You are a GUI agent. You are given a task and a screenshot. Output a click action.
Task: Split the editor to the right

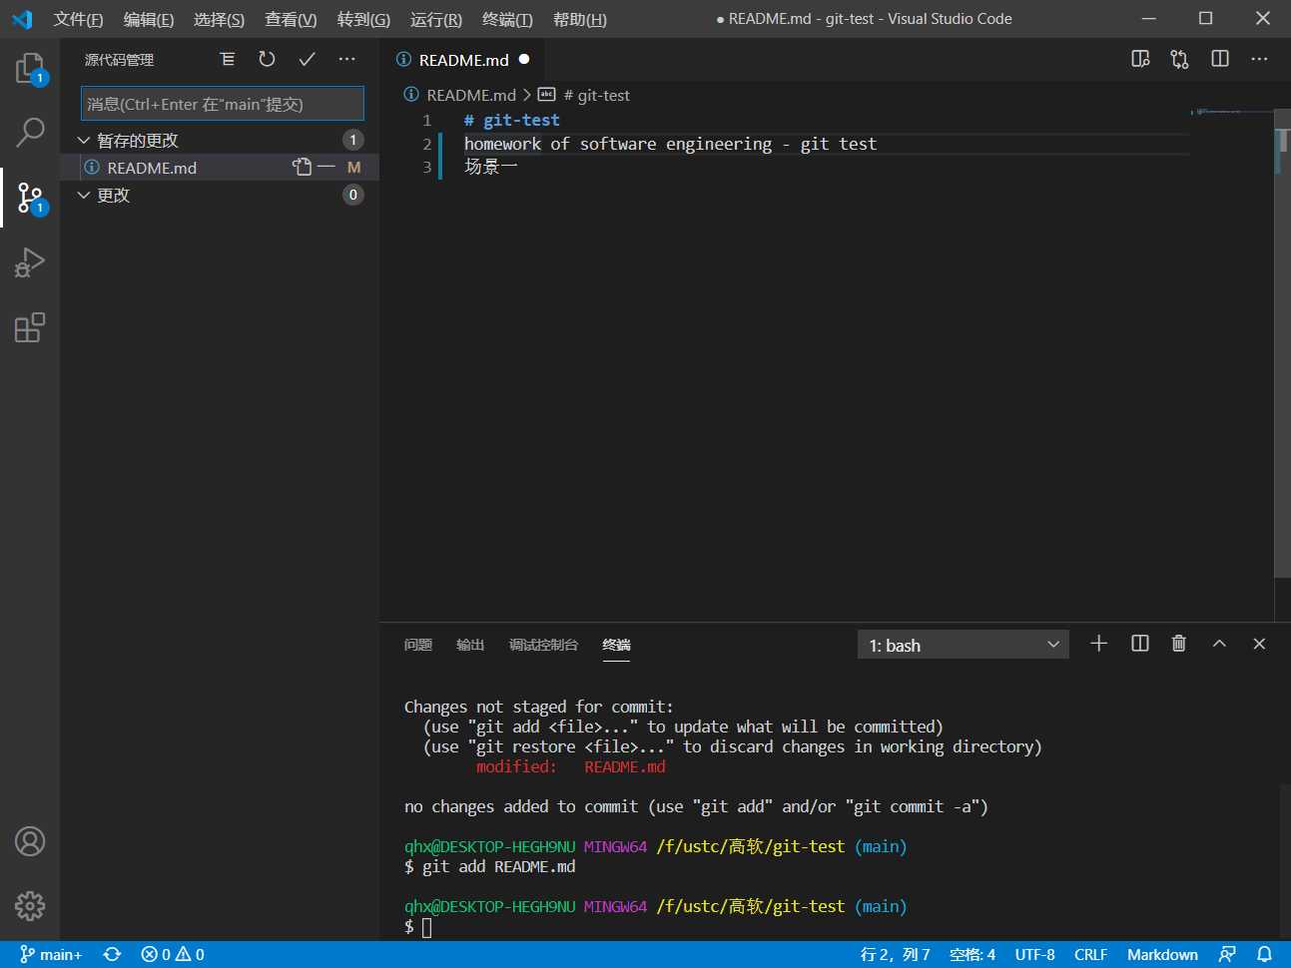[1220, 59]
